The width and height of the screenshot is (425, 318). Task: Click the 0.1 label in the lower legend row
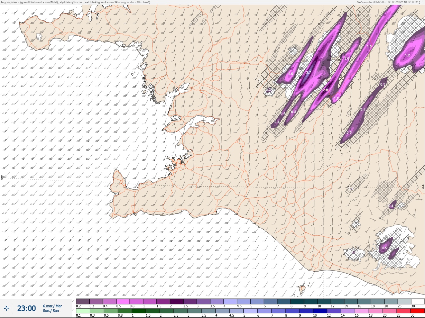click(78, 316)
